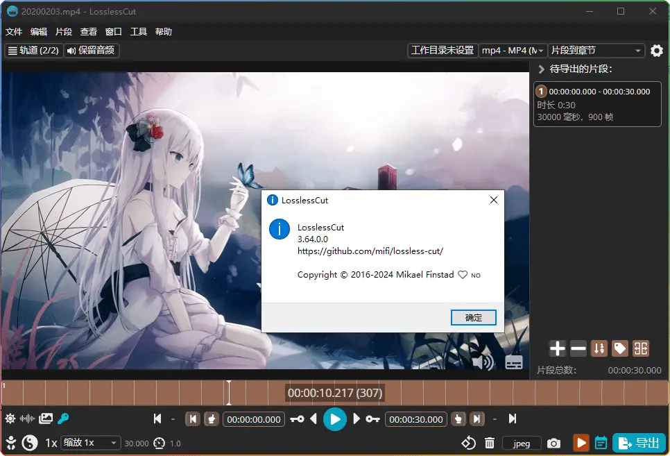Screen dimensions: 670x456
Task: Click 确定 in the LosslessCut dialog
Action: click(x=474, y=317)
